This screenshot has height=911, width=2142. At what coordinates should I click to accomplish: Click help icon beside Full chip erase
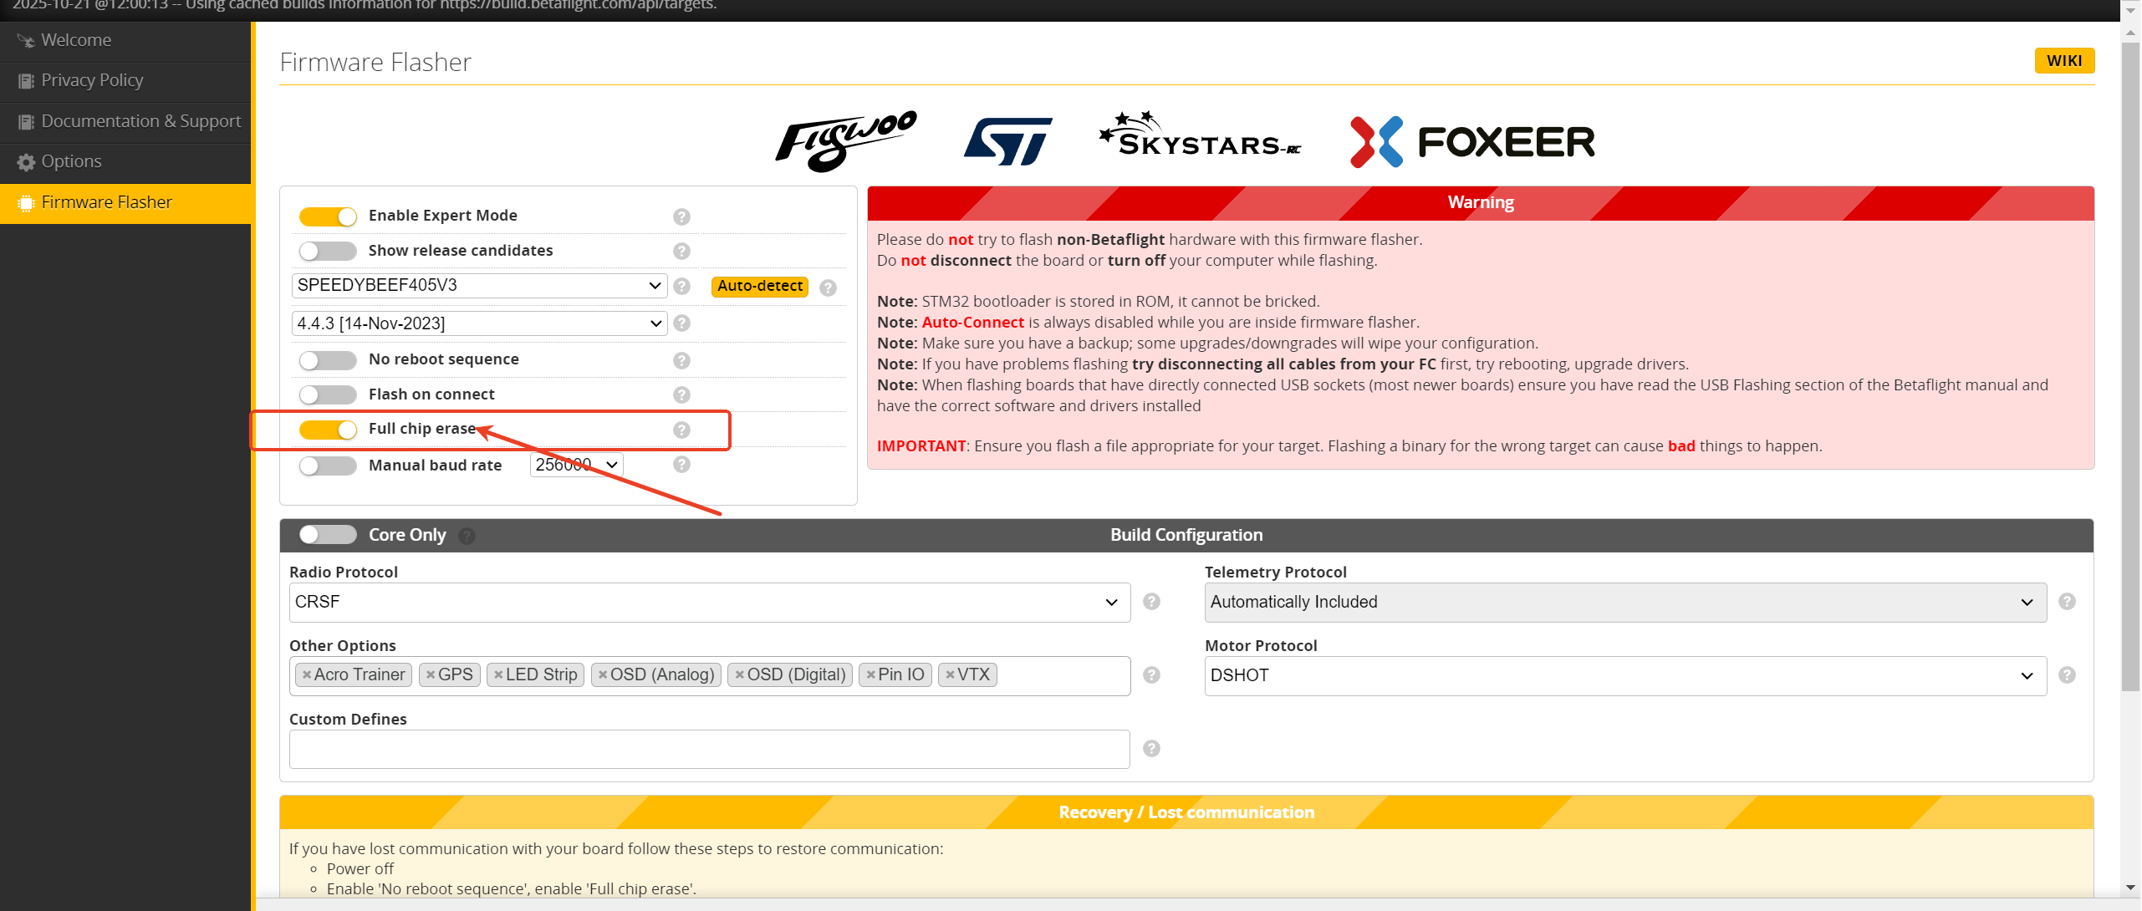(681, 430)
